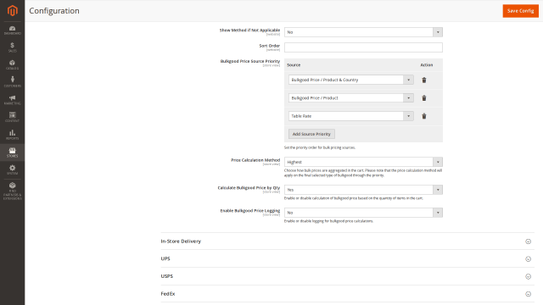
Task: Open the Stores sidebar menu
Action: pyautogui.click(x=12, y=152)
